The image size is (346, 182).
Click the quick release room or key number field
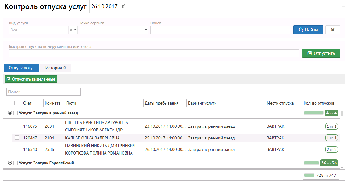[154, 53]
